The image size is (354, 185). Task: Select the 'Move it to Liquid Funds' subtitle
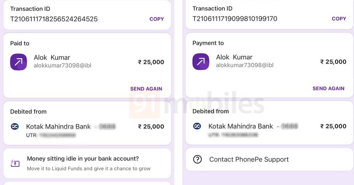(x=89, y=169)
